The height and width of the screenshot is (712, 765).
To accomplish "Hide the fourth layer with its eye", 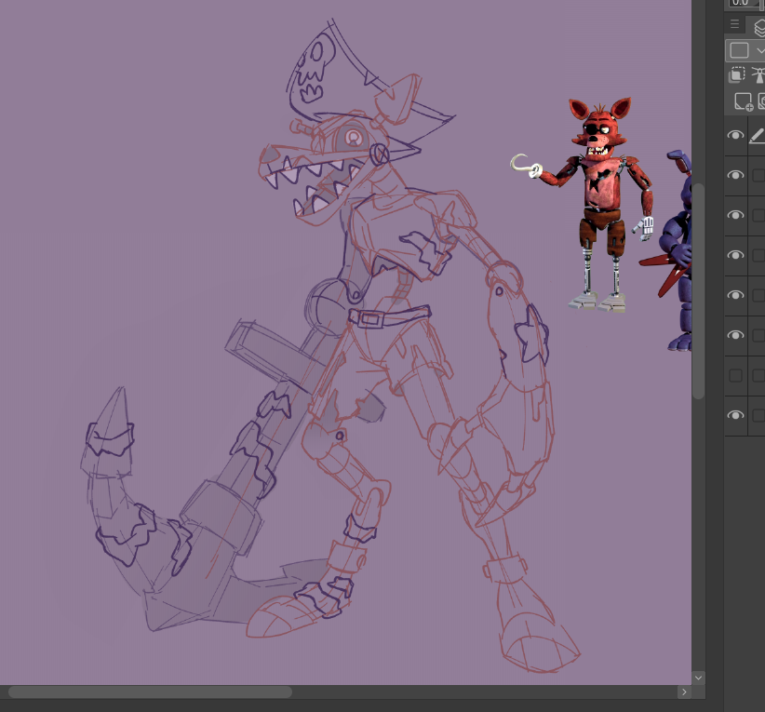I will pos(736,255).
